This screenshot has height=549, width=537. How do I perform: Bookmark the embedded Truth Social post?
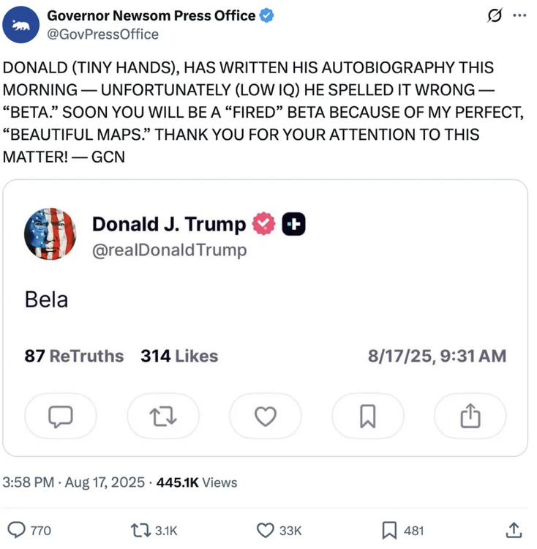[x=367, y=417]
